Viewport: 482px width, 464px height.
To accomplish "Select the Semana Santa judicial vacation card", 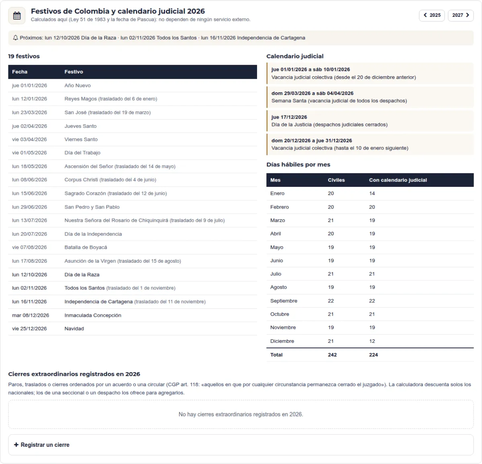I will click(x=370, y=97).
